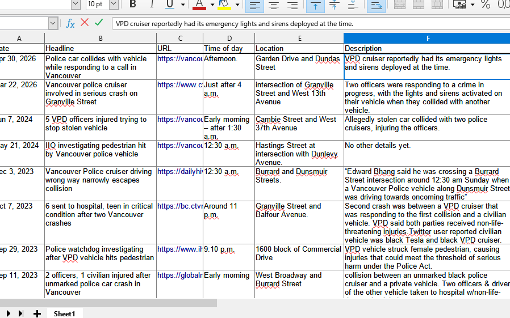
Task: Click the 10 pt font size field
Action: click(97, 4)
